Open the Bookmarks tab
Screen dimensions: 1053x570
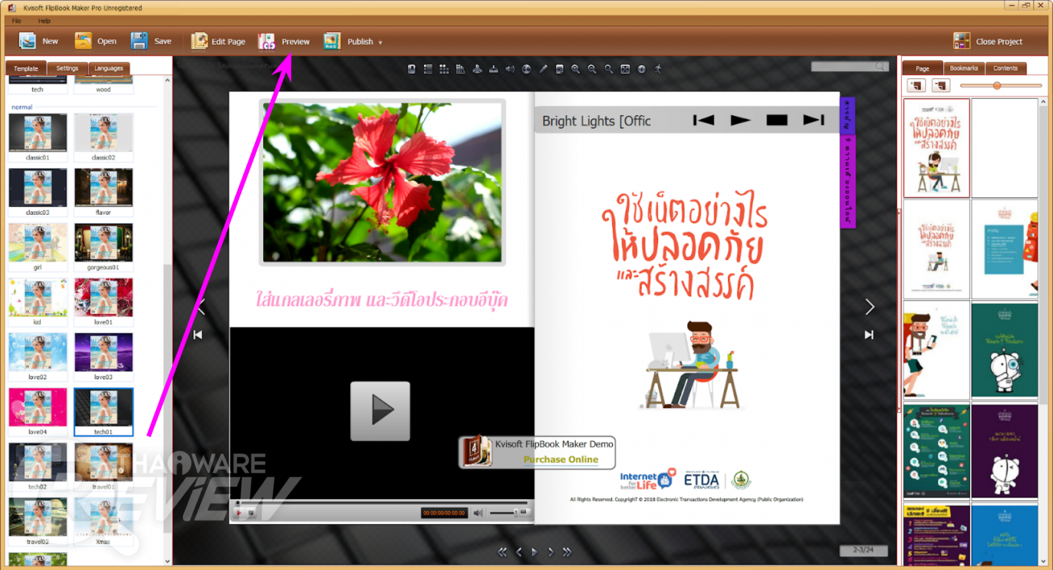[x=963, y=68]
